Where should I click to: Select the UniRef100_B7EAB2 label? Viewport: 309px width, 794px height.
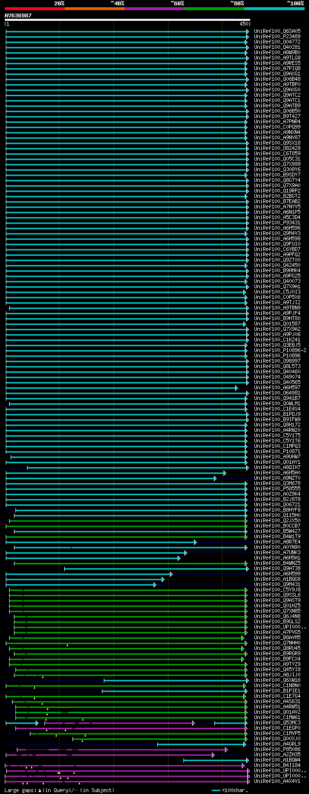click(x=277, y=201)
